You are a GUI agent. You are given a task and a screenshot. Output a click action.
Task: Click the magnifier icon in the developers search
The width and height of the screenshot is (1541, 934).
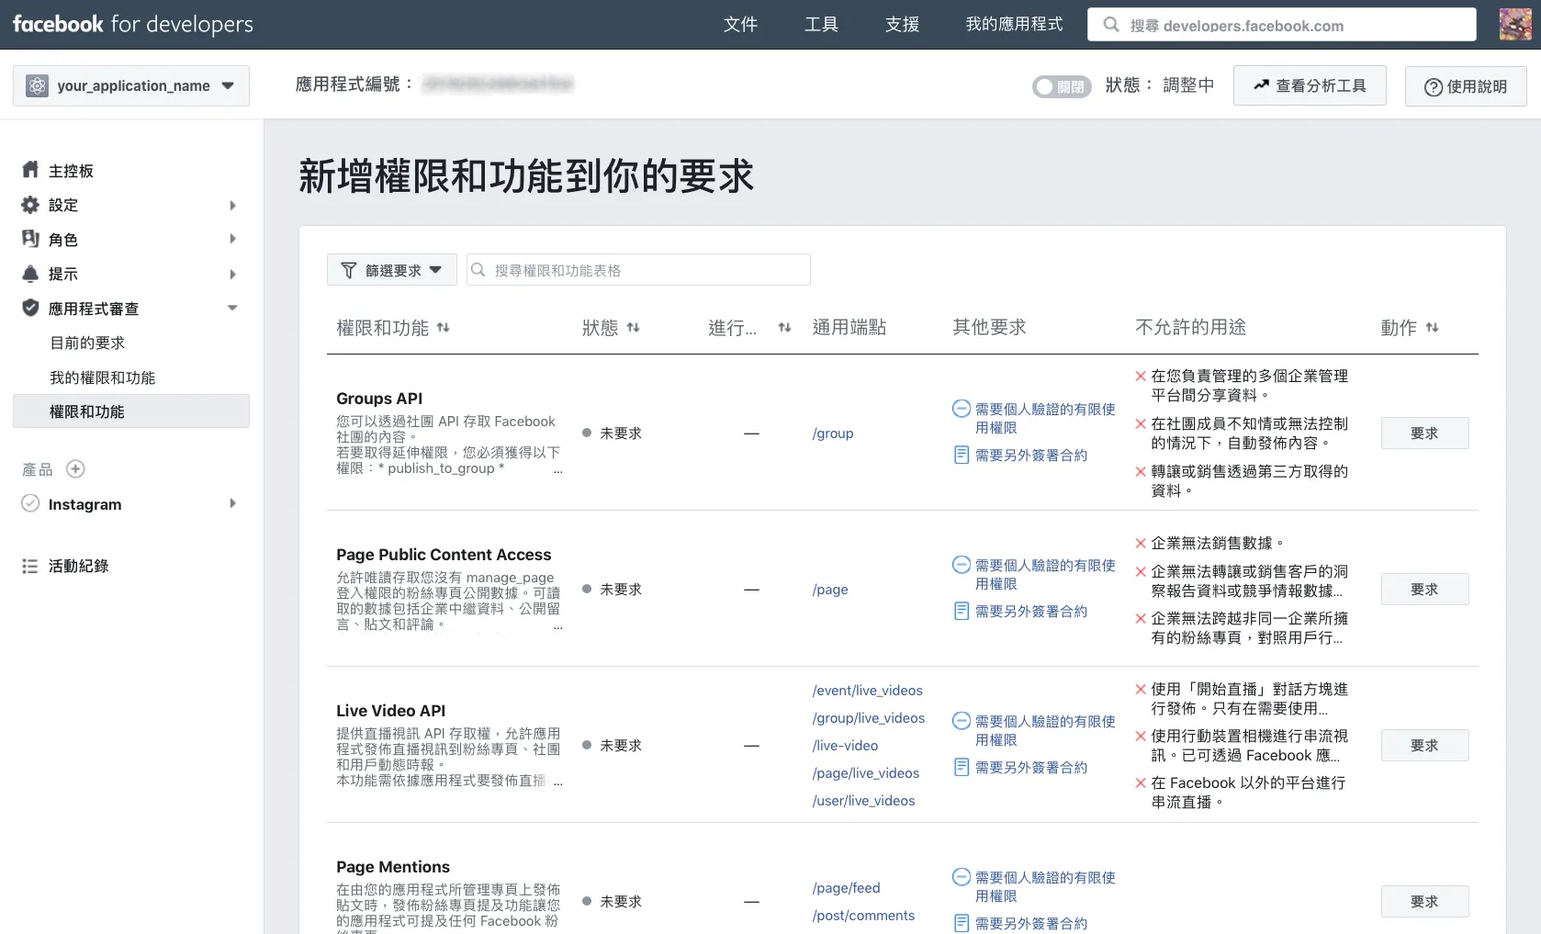click(1111, 25)
